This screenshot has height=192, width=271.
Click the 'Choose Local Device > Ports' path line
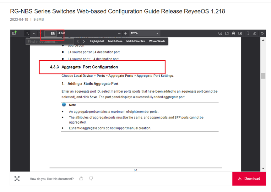pos(118,76)
